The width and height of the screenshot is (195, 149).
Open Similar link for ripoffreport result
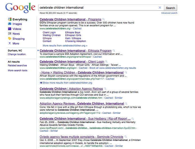(x=54, y=131)
